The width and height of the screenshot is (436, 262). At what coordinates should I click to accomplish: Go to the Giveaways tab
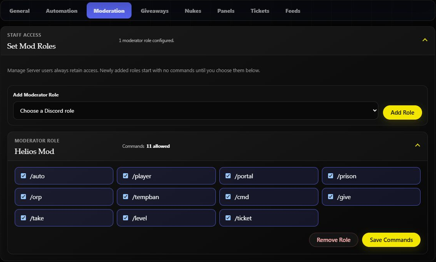[155, 11]
